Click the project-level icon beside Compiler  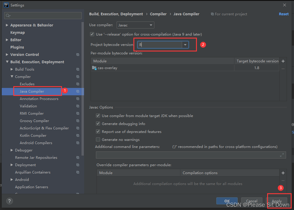point(78,76)
